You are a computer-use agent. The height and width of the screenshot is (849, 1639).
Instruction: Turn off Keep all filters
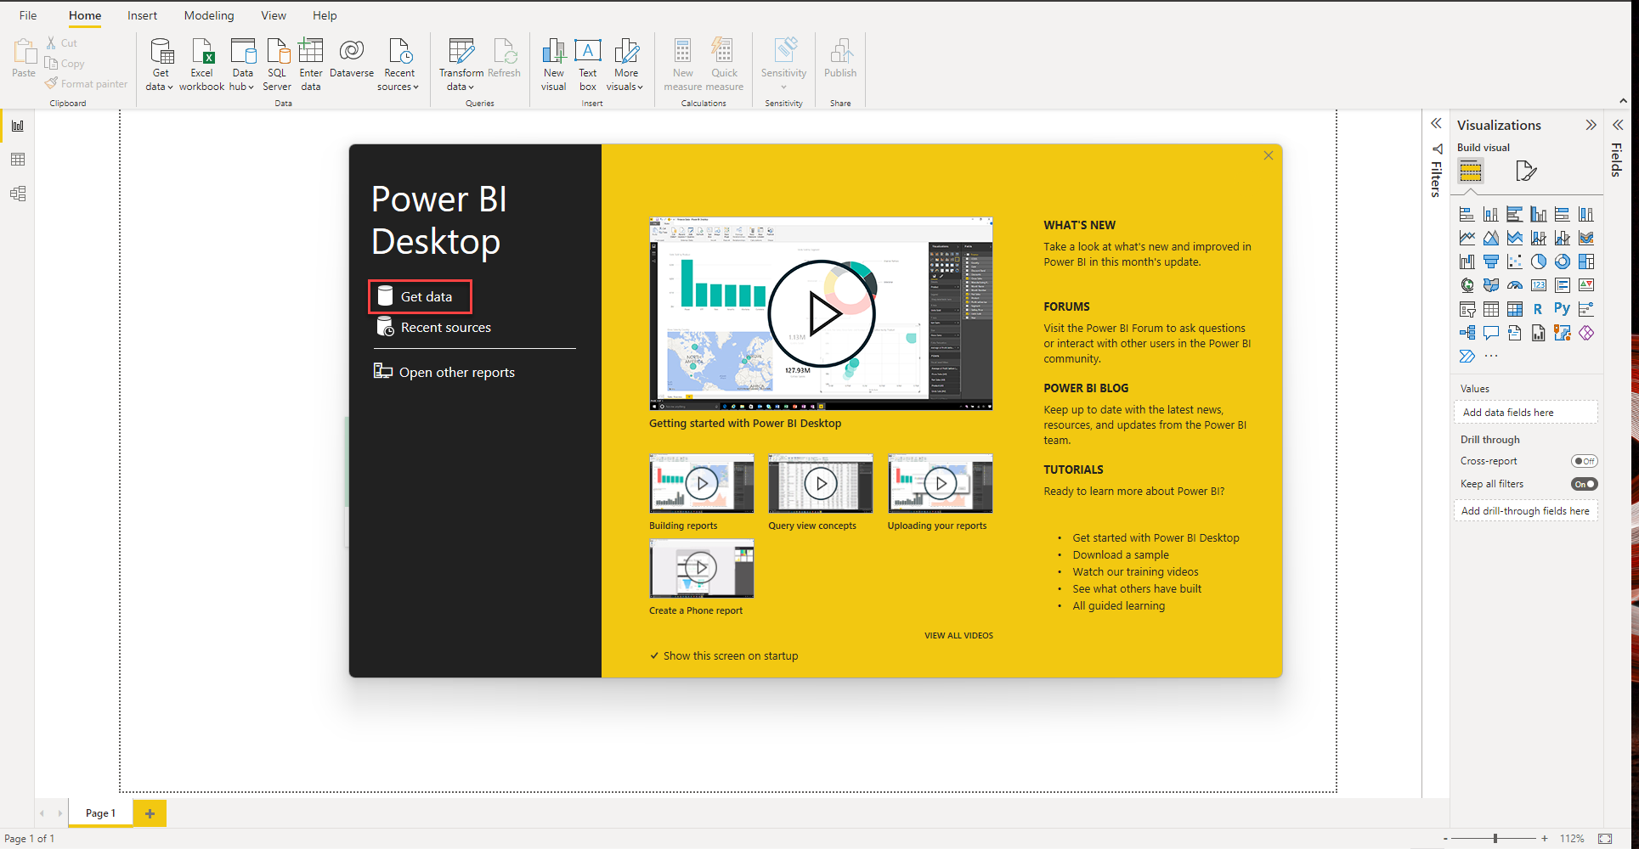1584,483
